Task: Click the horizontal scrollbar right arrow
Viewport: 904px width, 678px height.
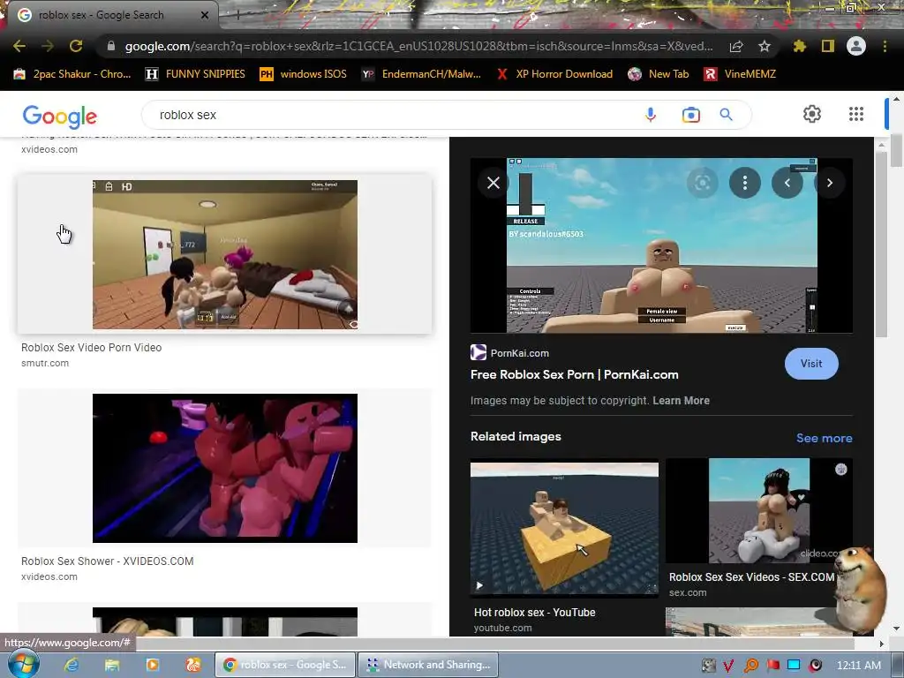Action: pos(881,644)
